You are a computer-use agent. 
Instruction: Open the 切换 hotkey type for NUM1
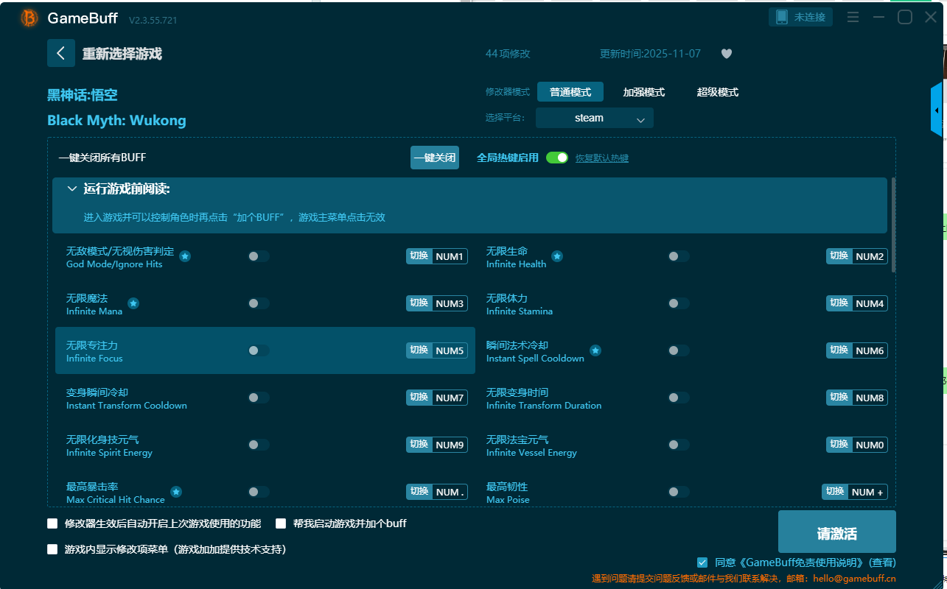click(419, 256)
